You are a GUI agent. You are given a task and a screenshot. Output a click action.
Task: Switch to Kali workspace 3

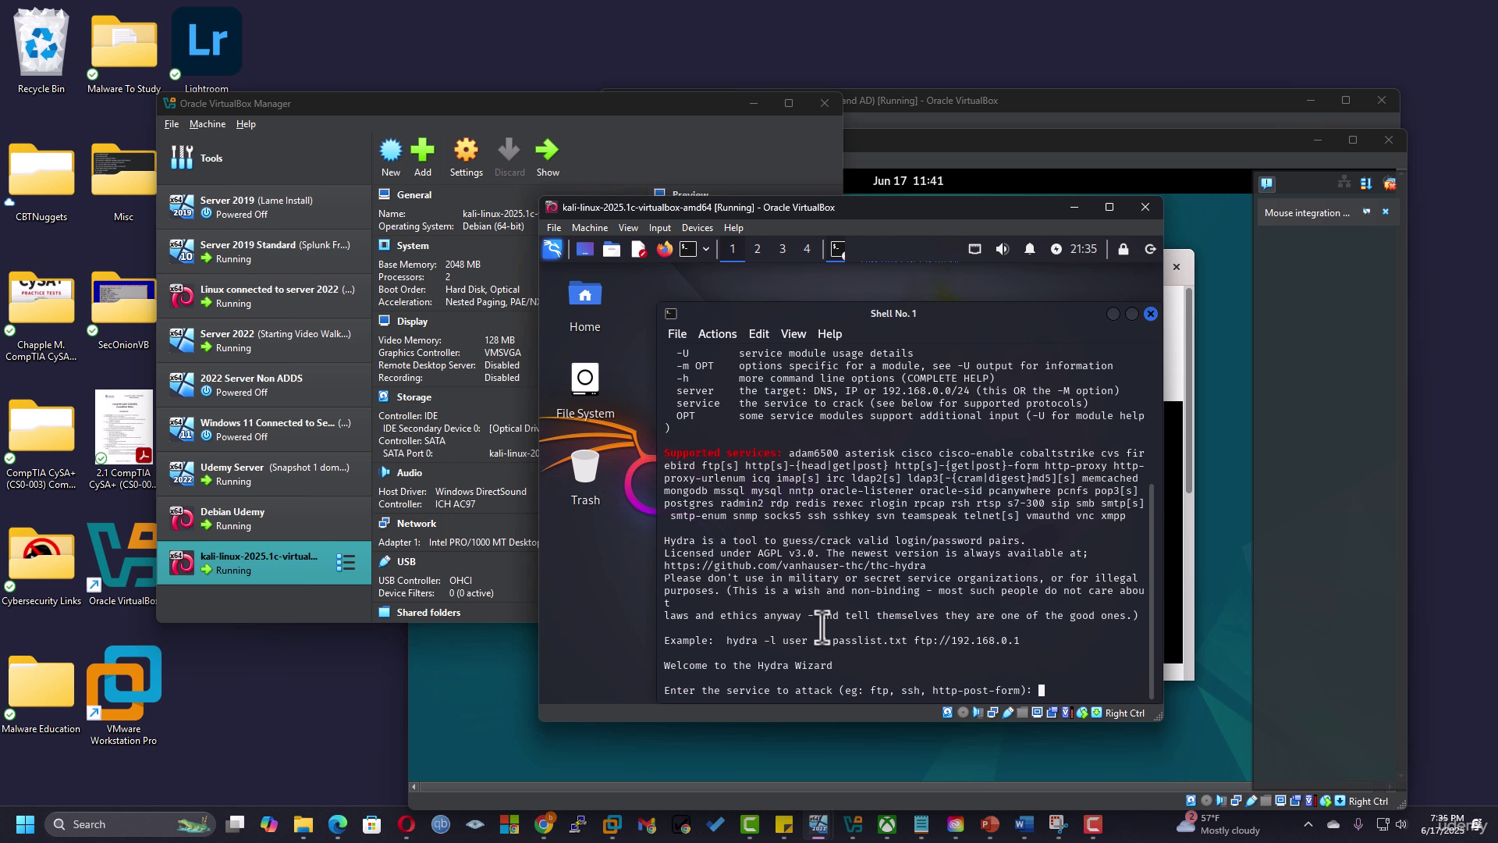tap(783, 249)
